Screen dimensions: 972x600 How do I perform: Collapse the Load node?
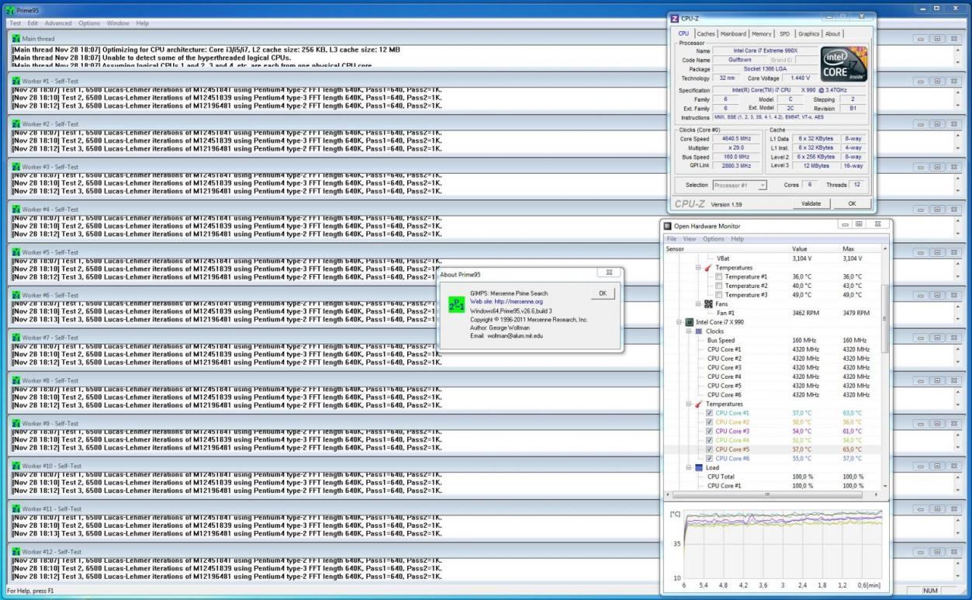coord(689,467)
